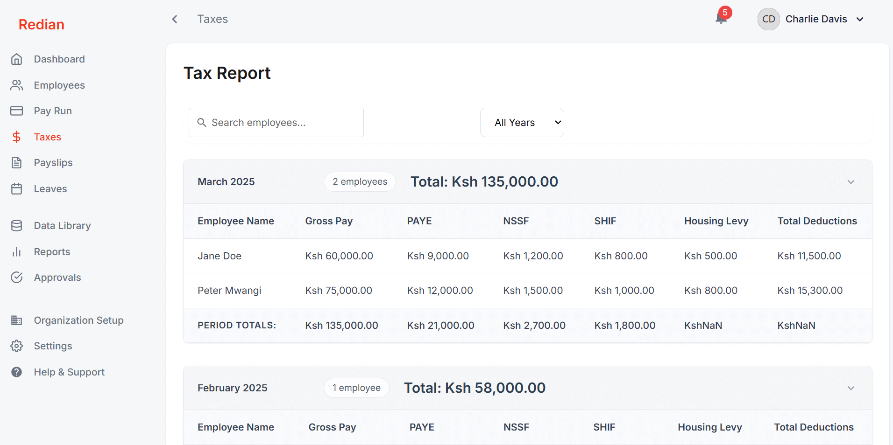This screenshot has height=445, width=893.
Task: Click period total PAYE Ksh 21,000.00
Action: coord(440,326)
